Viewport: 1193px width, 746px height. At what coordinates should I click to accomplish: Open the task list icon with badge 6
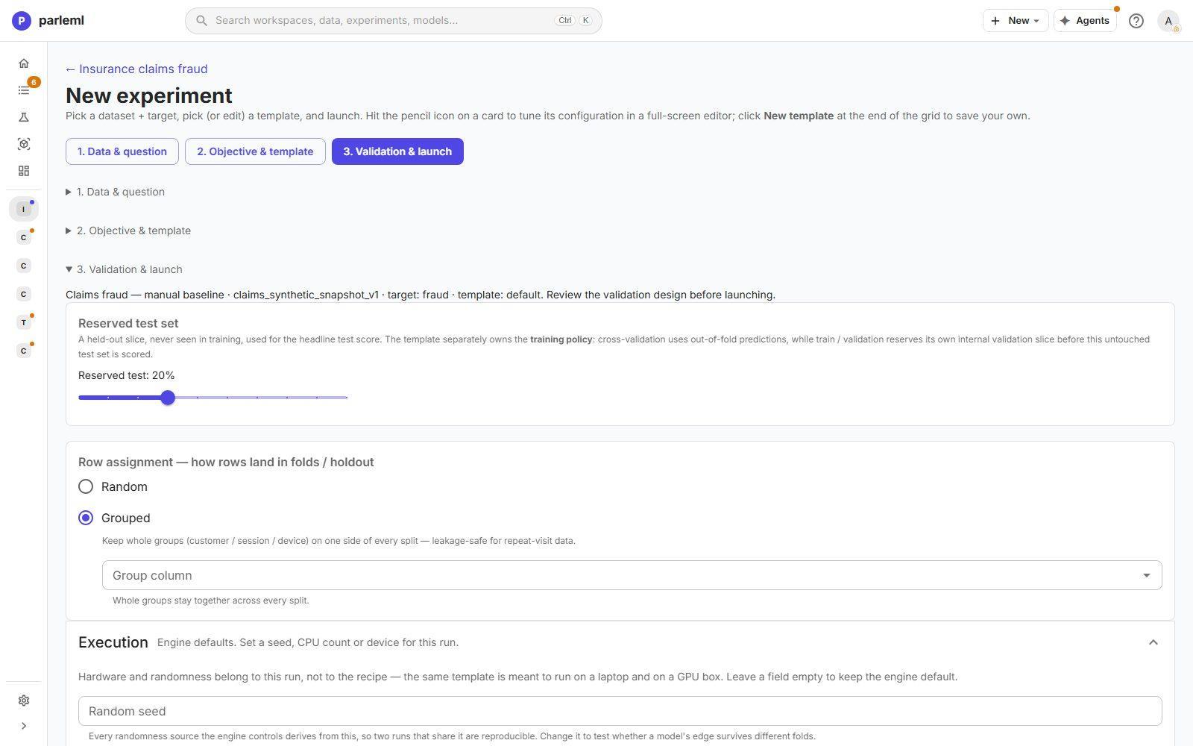[24, 90]
